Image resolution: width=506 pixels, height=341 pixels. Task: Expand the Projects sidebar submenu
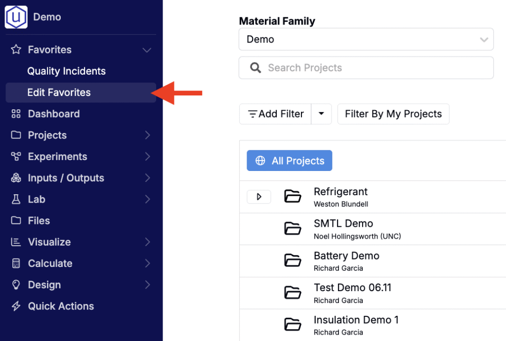pos(147,135)
